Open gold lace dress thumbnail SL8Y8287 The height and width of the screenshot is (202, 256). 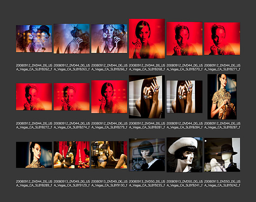pyautogui.click(x=222, y=97)
